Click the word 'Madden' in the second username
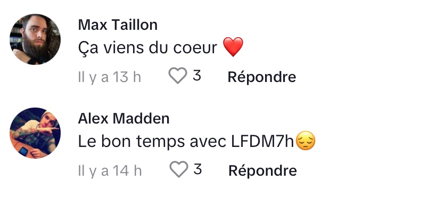This screenshot has width=428, height=197. 141,119
